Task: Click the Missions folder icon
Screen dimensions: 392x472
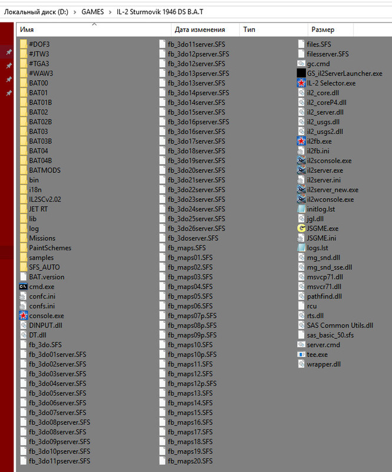Action: click(x=24, y=238)
